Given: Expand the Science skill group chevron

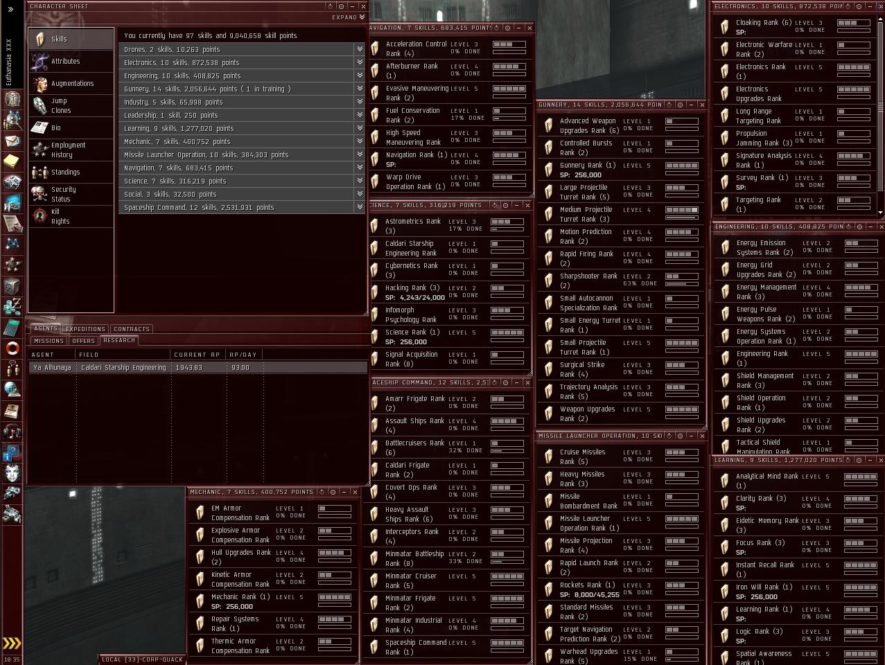Looking at the screenshot, I should (360, 181).
